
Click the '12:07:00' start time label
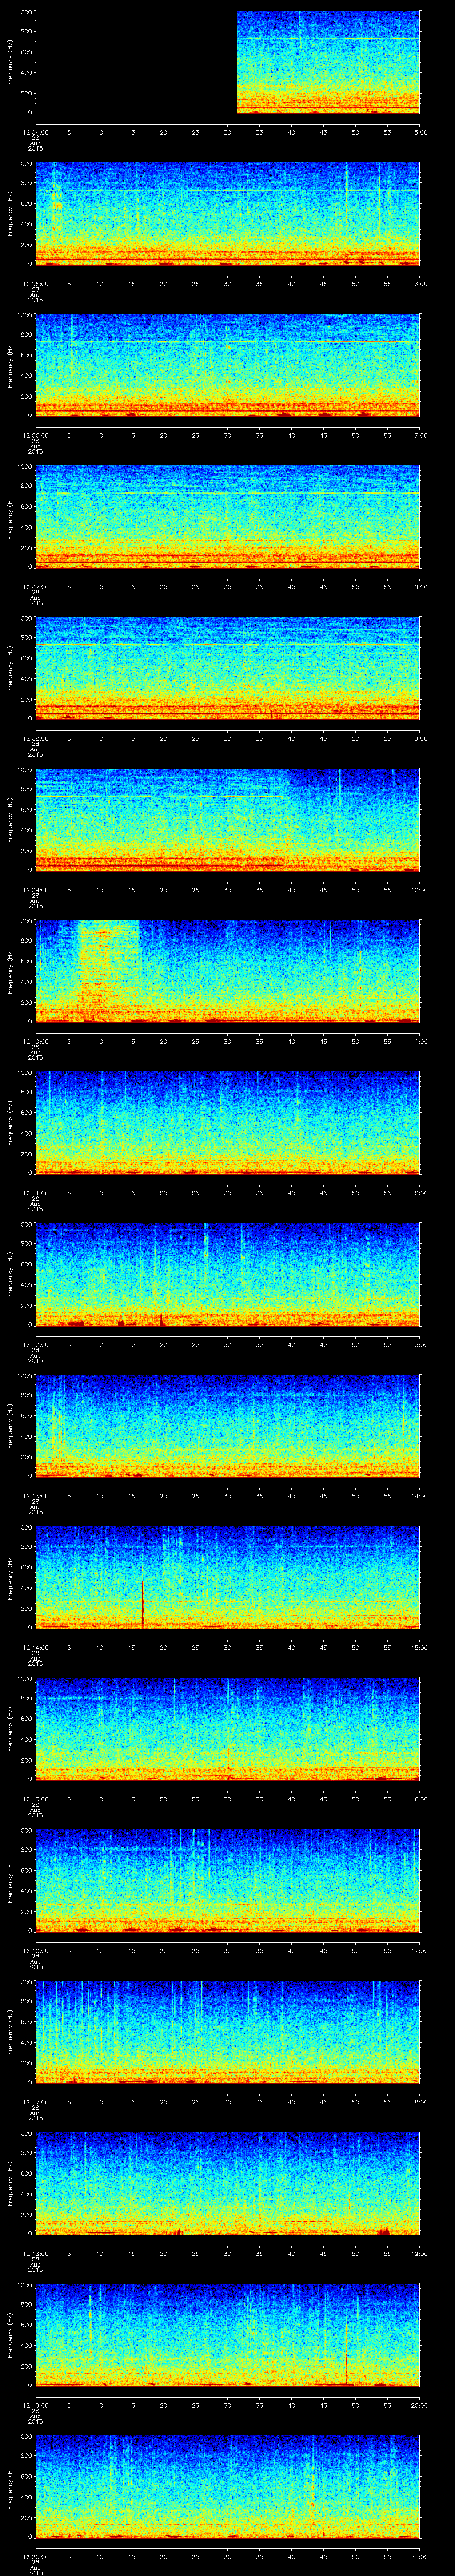(x=35, y=586)
